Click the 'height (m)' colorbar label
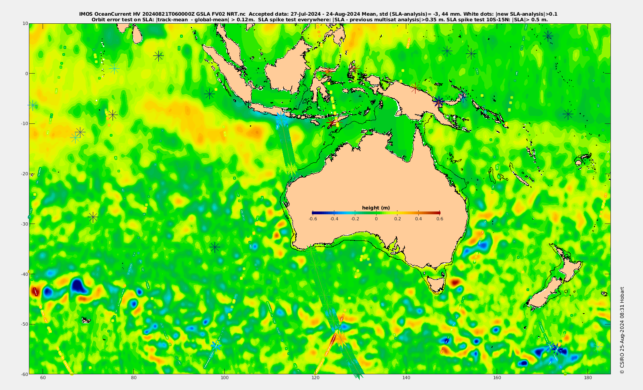Screen dimensions: 643x390 tap(376, 208)
